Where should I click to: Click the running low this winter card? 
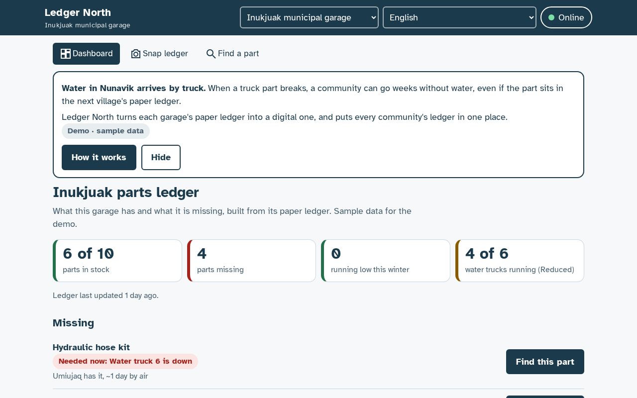point(386,261)
